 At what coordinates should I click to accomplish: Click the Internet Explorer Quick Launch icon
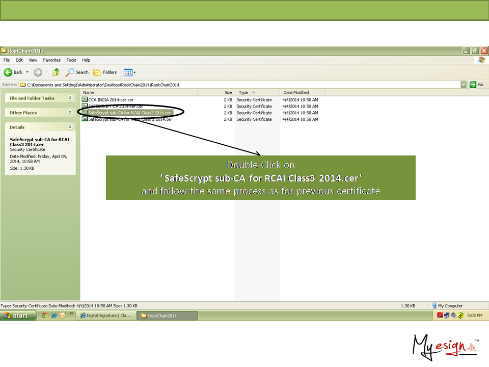coord(53,316)
